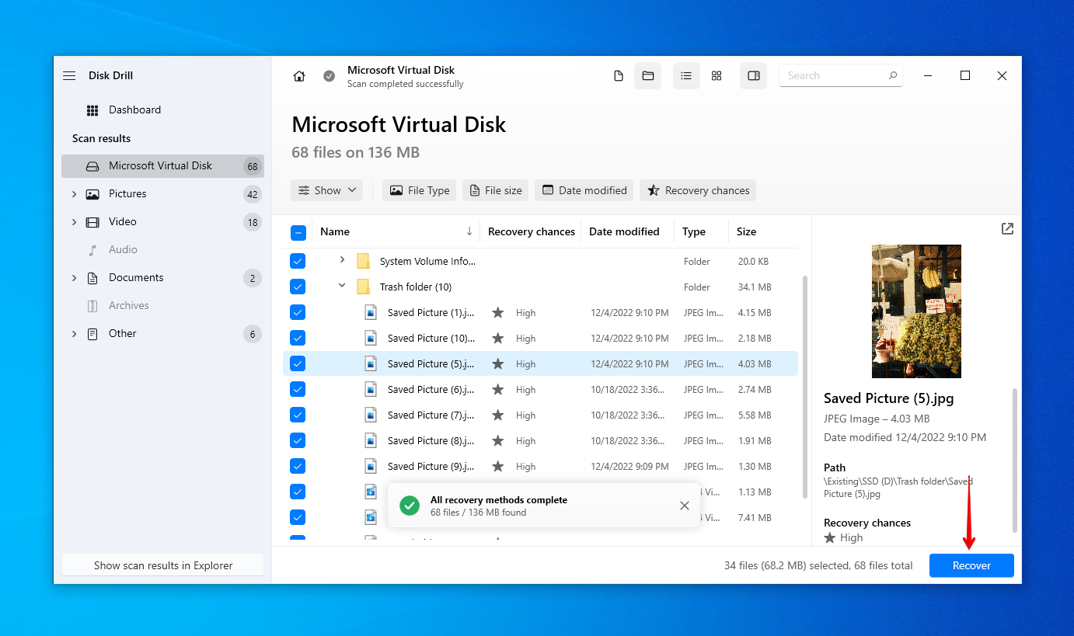Click Show scan results in Explorer
The width and height of the screenshot is (1074, 636).
click(162, 565)
